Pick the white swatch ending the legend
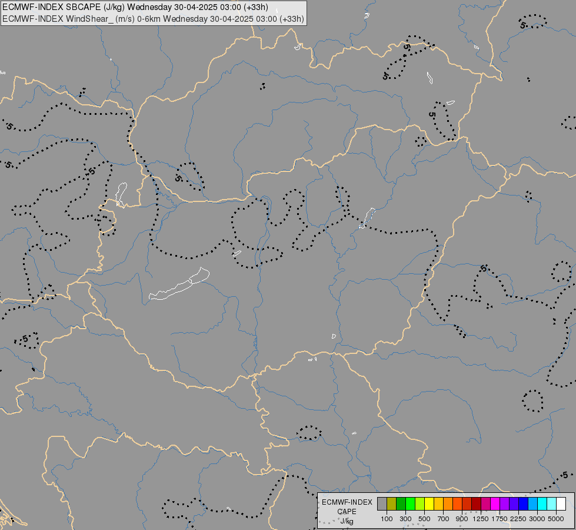Screen dimensions: 576x530 point(561,503)
